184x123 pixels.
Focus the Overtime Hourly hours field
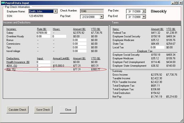tap(59, 36)
